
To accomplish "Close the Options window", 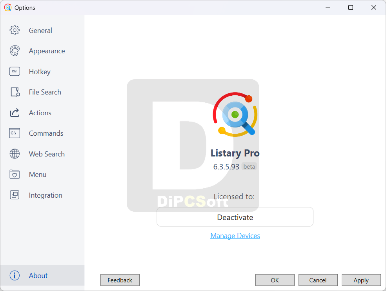I will [x=374, y=7].
